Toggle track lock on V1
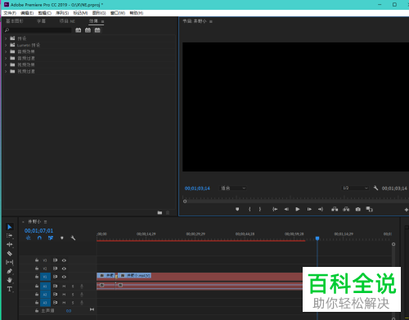 click(37, 277)
